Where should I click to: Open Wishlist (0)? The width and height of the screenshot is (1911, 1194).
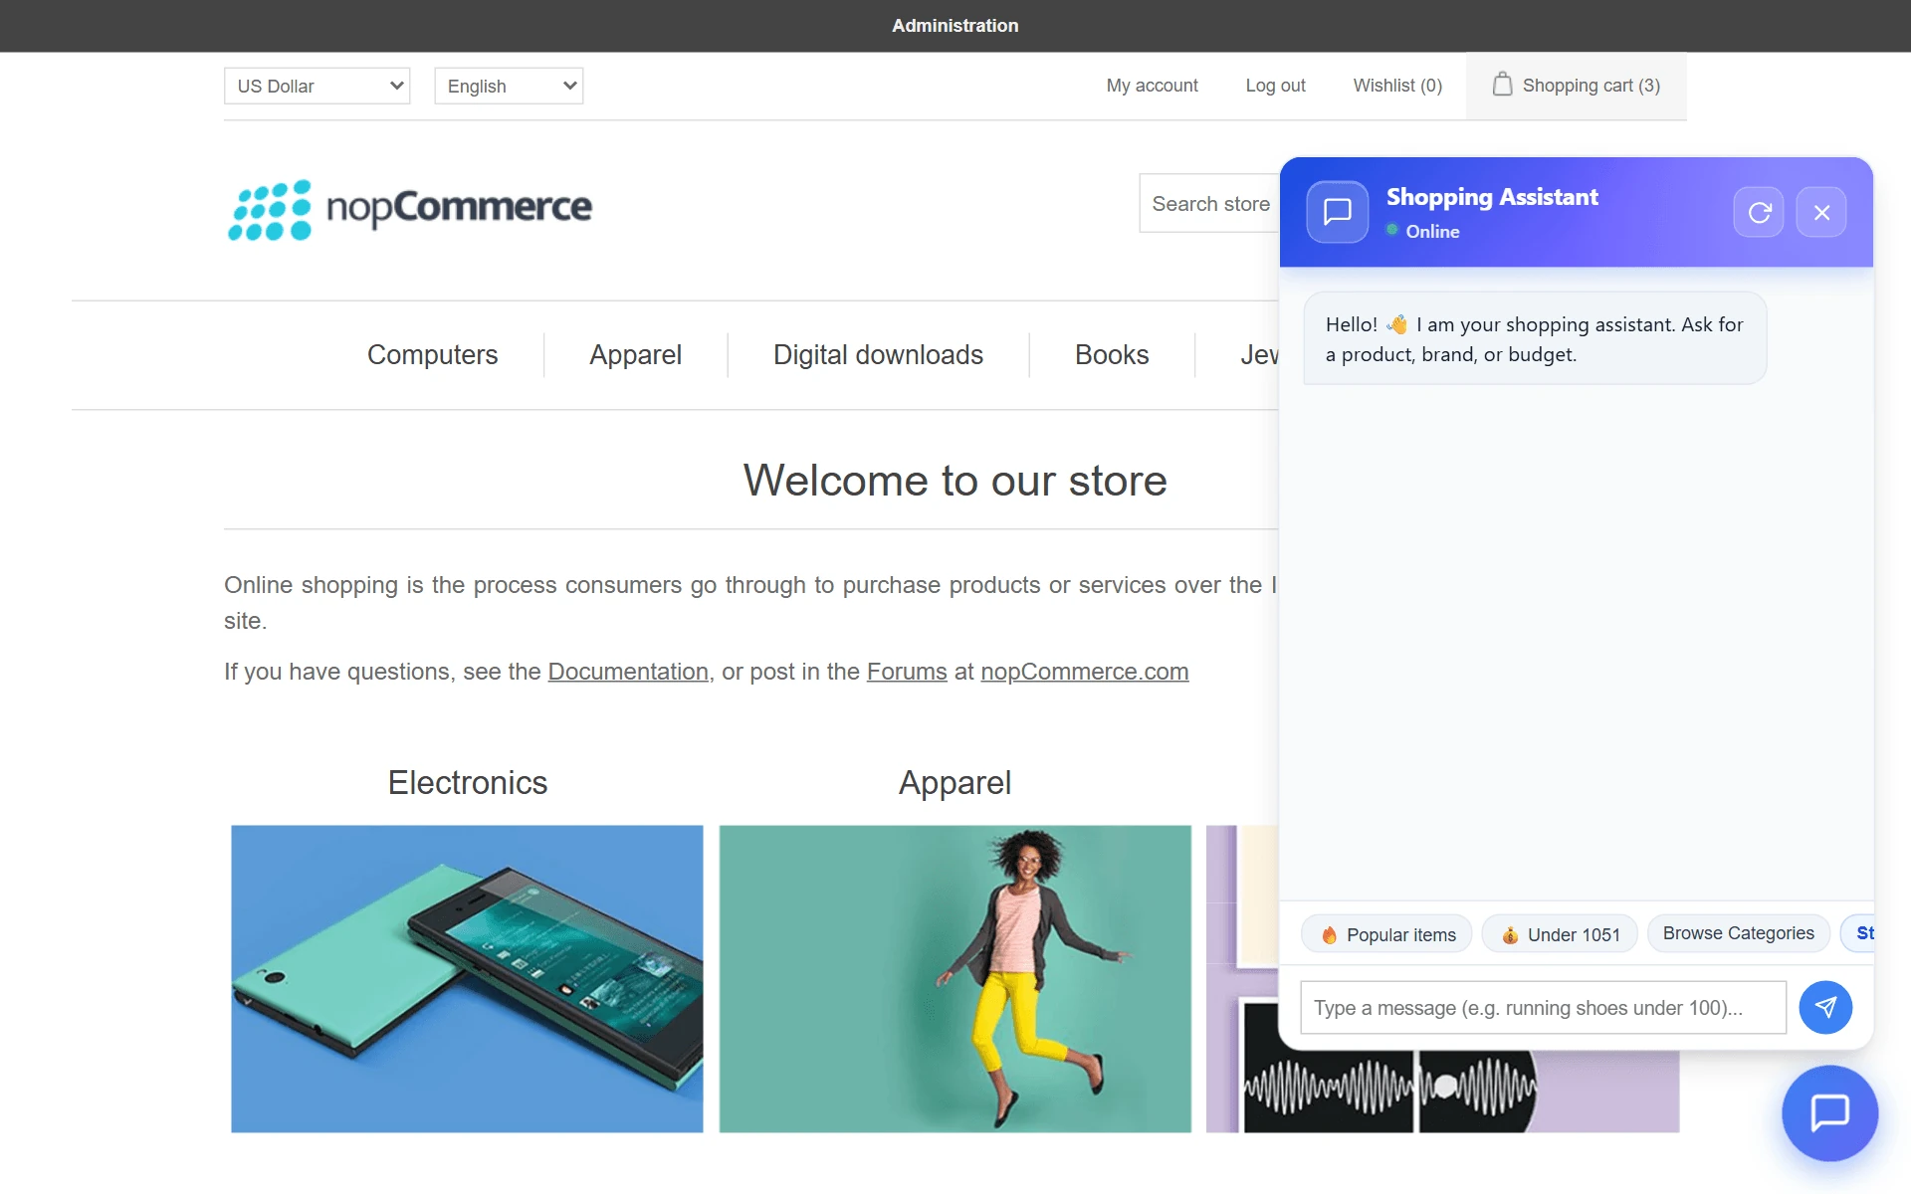pos(1397,86)
